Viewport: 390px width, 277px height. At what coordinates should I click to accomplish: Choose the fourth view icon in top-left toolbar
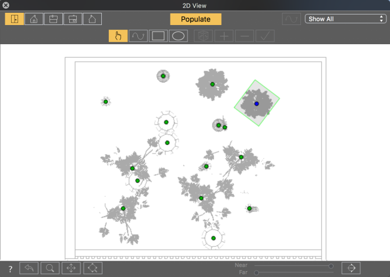pos(73,19)
